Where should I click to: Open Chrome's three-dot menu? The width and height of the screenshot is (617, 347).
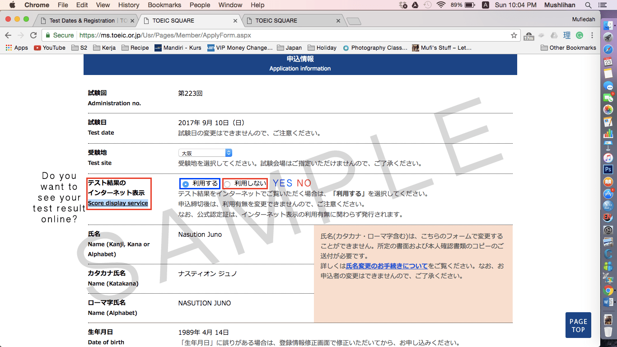point(592,35)
